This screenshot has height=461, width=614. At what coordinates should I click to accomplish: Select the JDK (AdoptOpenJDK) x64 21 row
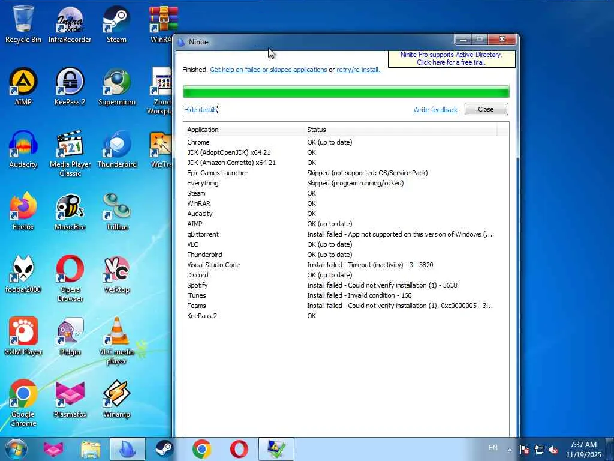tap(346, 152)
